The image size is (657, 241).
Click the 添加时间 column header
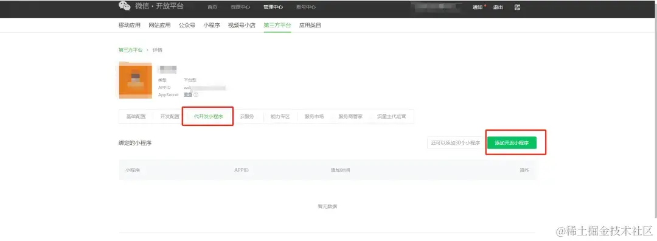(x=340, y=170)
